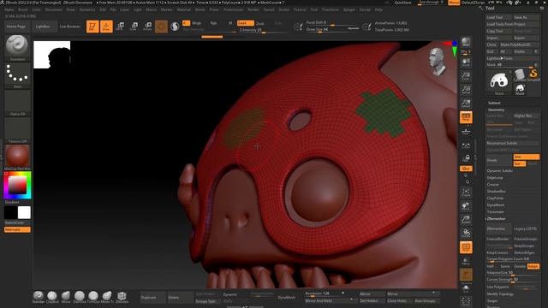Toggle the Alternate button

(17, 229)
